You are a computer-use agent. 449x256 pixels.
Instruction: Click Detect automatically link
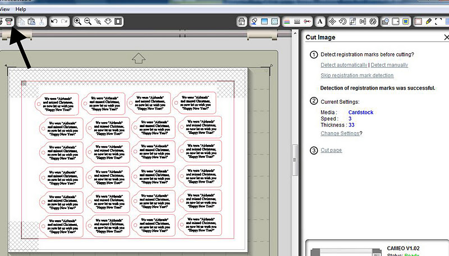pyautogui.click(x=344, y=65)
